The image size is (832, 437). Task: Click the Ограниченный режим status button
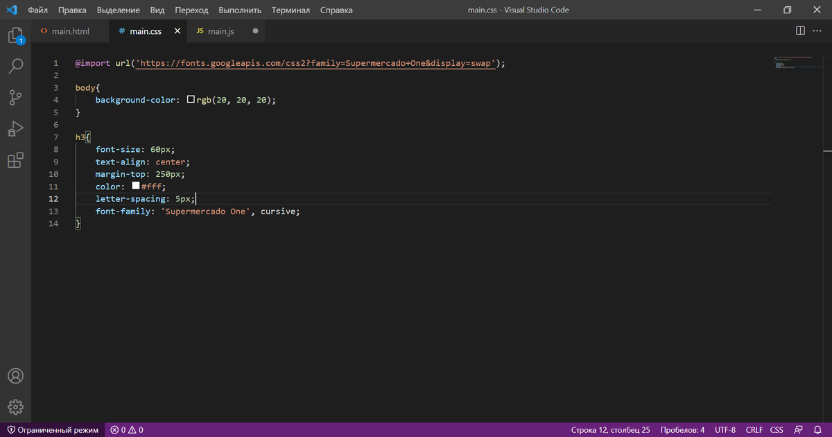click(x=52, y=430)
